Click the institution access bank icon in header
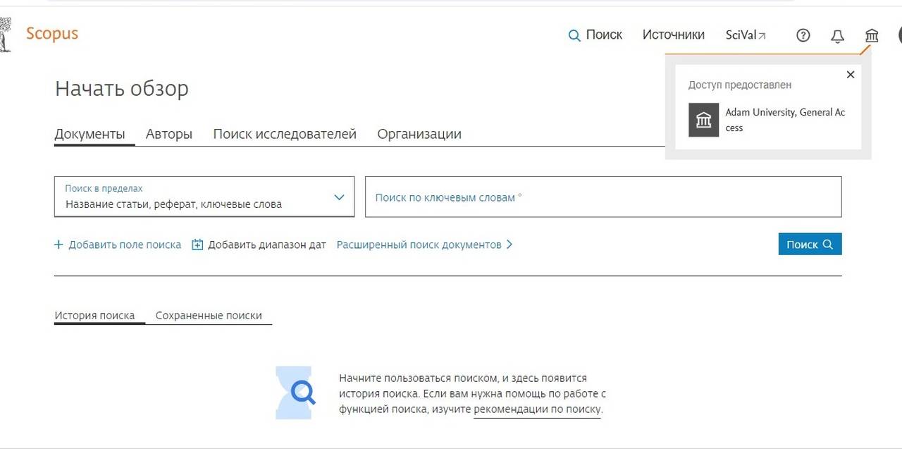 (x=871, y=35)
